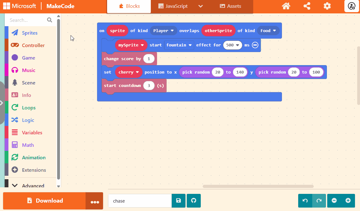Open the Music category

pyautogui.click(x=30, y=70)
